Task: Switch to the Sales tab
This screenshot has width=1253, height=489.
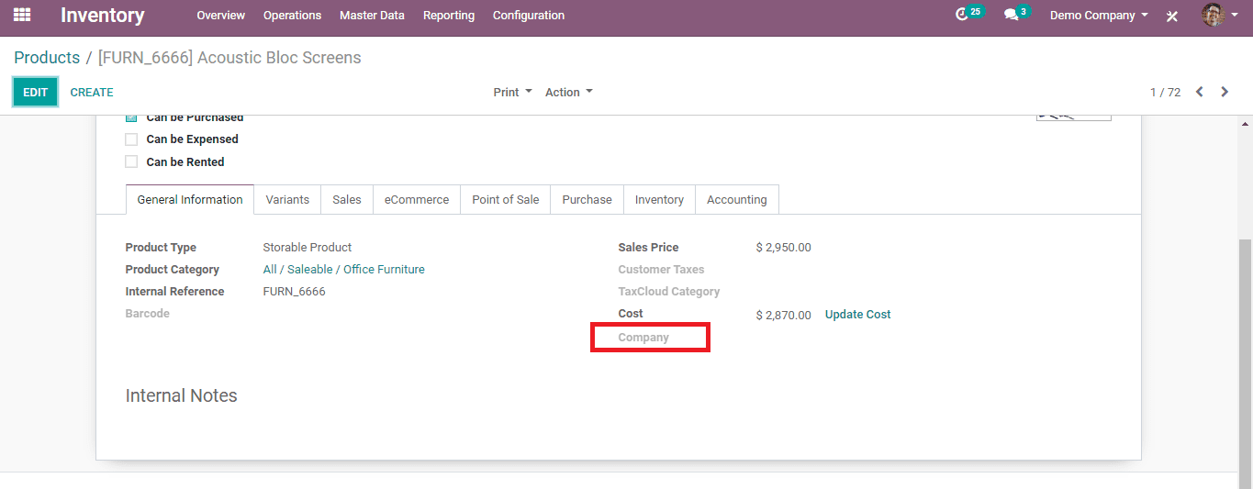Action: click(347, 199)
